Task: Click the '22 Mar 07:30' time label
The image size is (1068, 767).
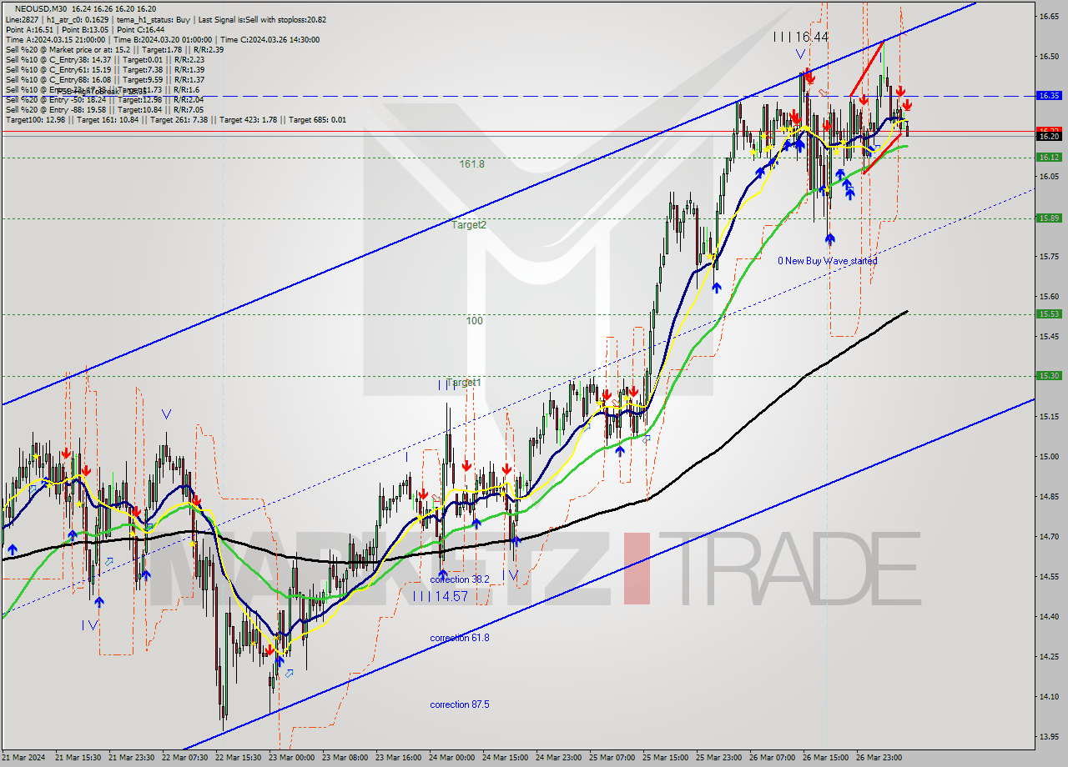Action: pyautogui.click(x=185, y=758)
